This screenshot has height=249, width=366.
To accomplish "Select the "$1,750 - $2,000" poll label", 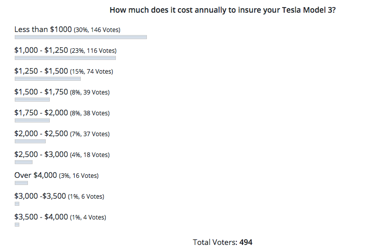I will (x=41, y=113).
